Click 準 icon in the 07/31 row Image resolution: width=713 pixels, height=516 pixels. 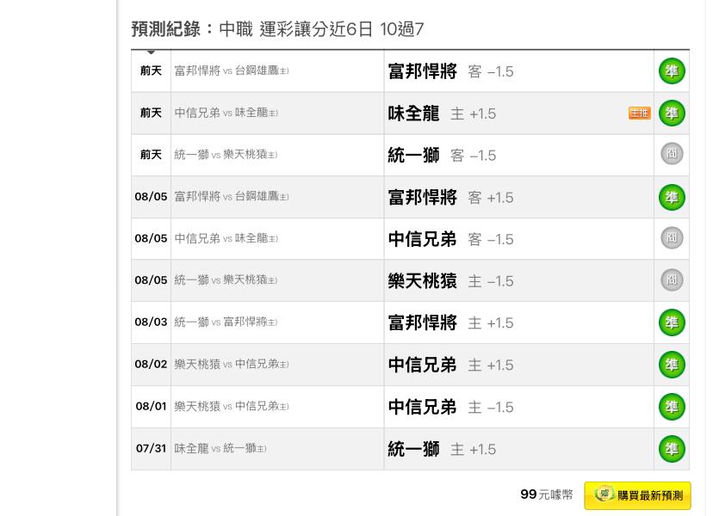pos(672,449)
